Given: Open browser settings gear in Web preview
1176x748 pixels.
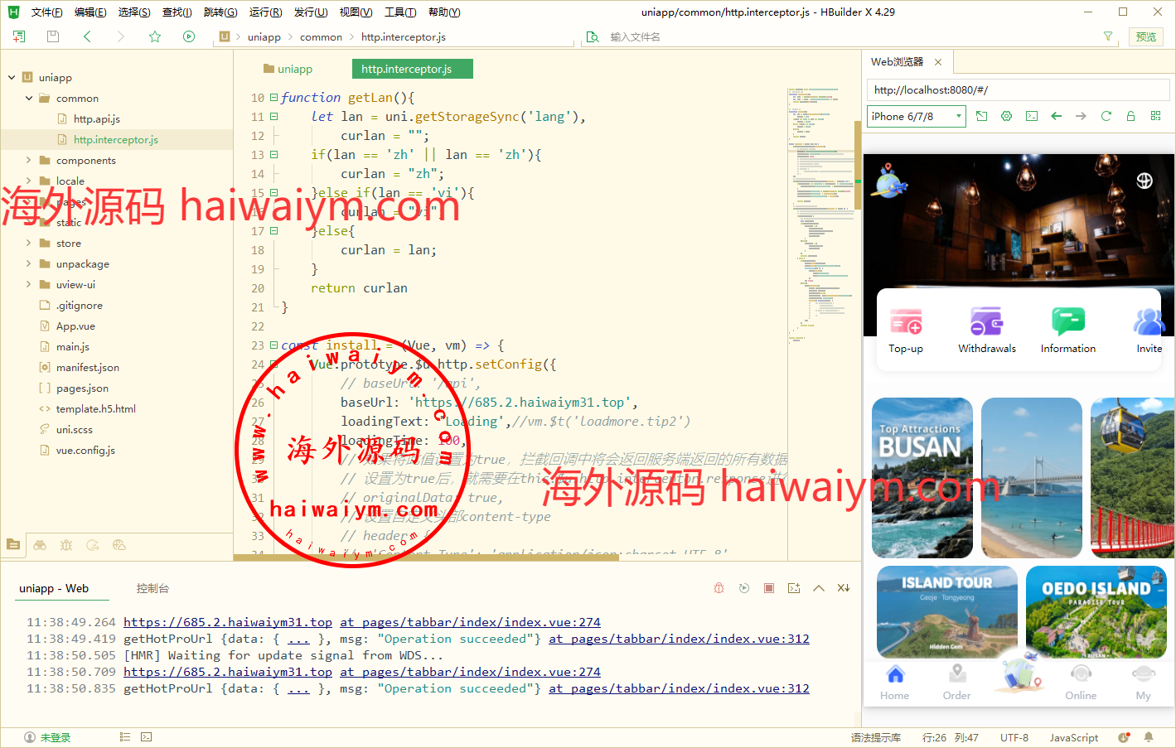Looking at the screenshot, I should (x=1006, y=116).
